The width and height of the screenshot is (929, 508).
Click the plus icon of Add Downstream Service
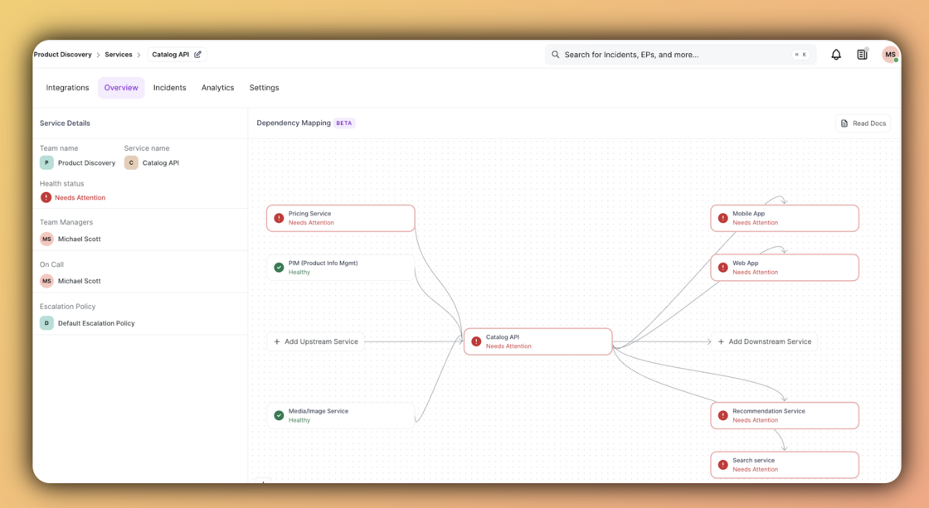pyautogui.click(x=721, y=341)
